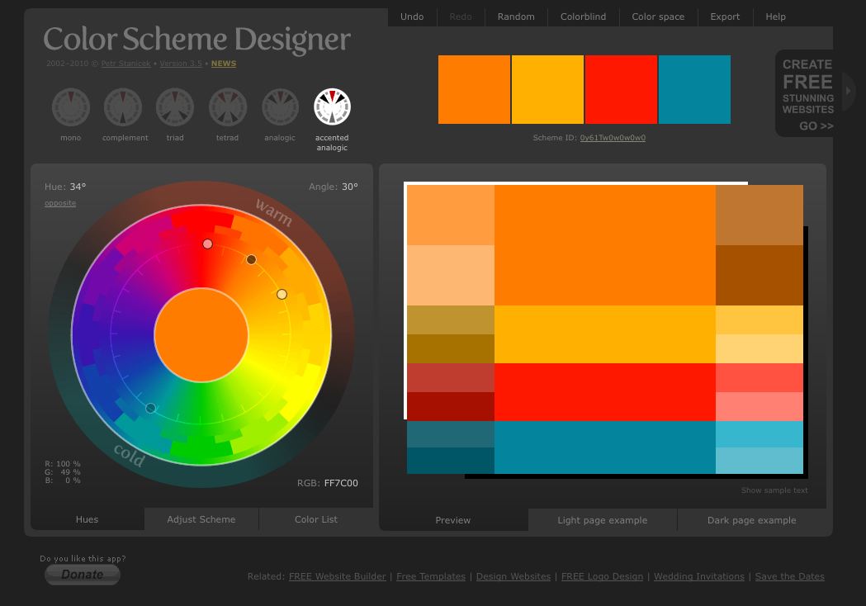This screenshot has height=606, width=866.
Task: Click the teal color swatch in palette
Action: [x=694, y=89]
